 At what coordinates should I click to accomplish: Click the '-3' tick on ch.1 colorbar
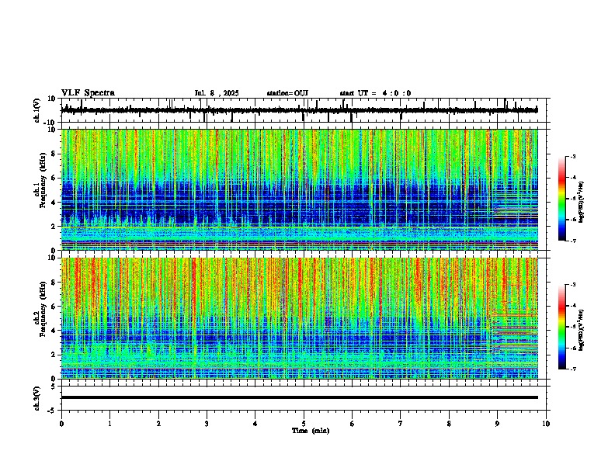coord(572,156)
